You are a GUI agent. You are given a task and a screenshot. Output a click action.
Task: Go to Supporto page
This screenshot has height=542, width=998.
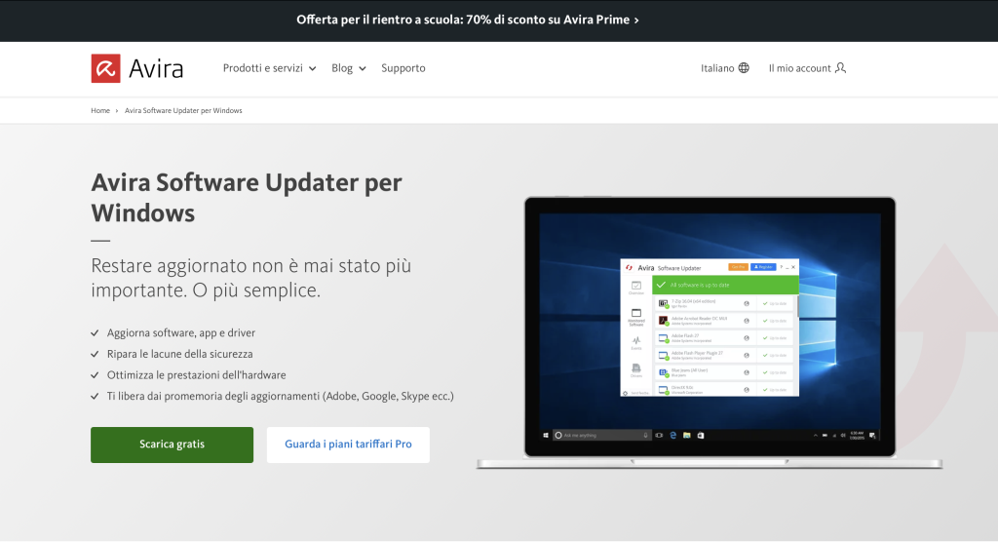pyautogui.click(x=403, y=68)
